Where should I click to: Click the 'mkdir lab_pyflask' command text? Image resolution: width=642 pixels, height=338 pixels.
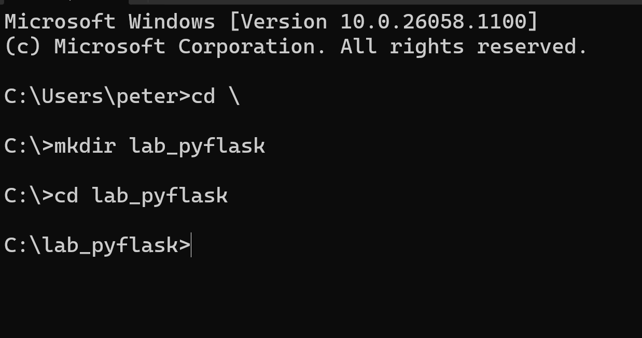tap(160, 146)
